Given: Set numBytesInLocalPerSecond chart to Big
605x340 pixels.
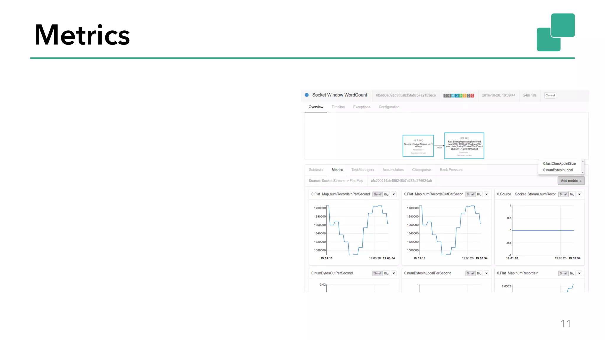Looking at the screenshot, I should [x=479, y=274].
